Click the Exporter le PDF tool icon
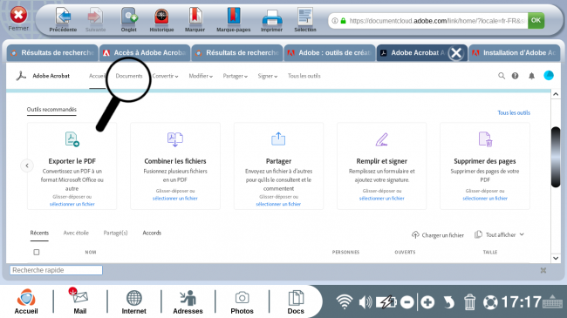 pos(72,139)
